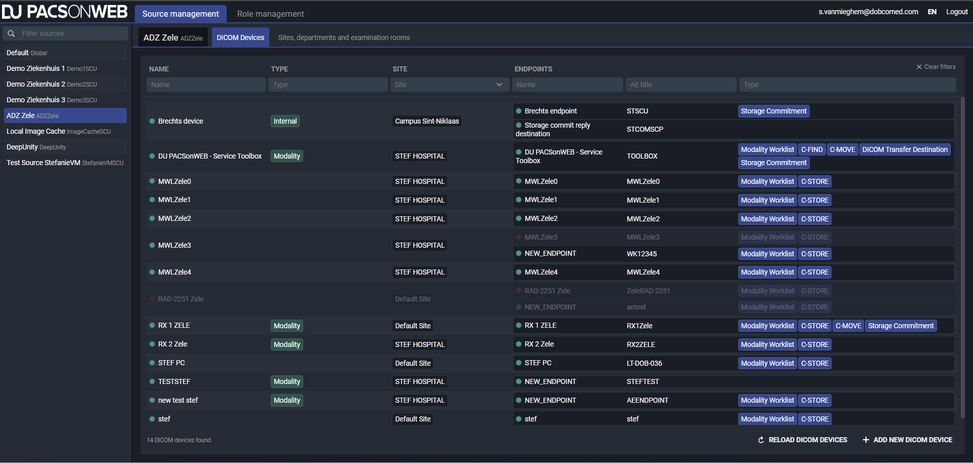Click the device Type filter field
This screenshot has width=973, height=463.
[x=328, y=85]
